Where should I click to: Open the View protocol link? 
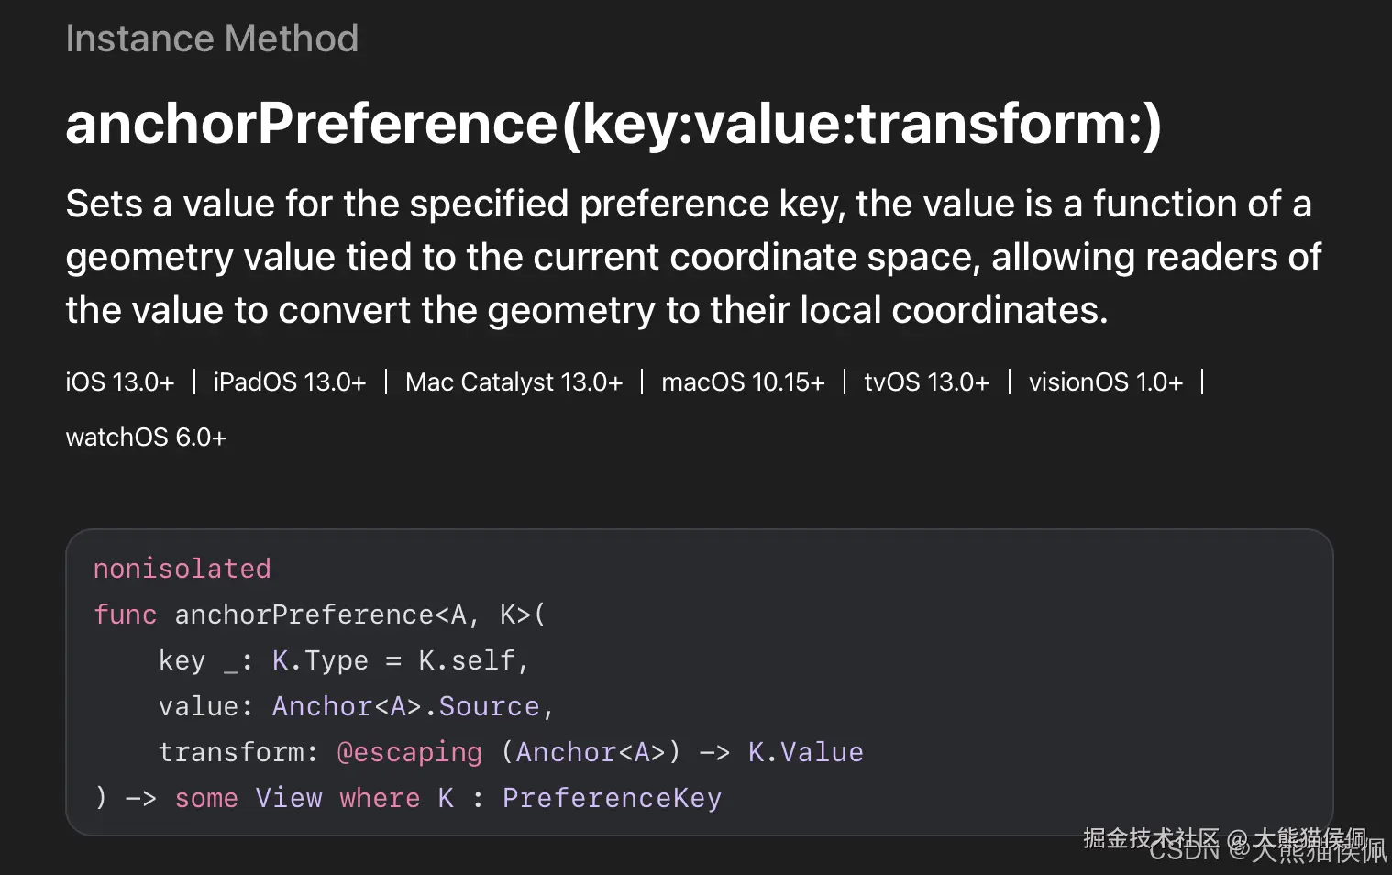tap(289, 799)
